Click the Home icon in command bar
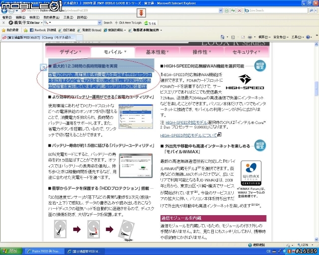 [x=222, y=37]
